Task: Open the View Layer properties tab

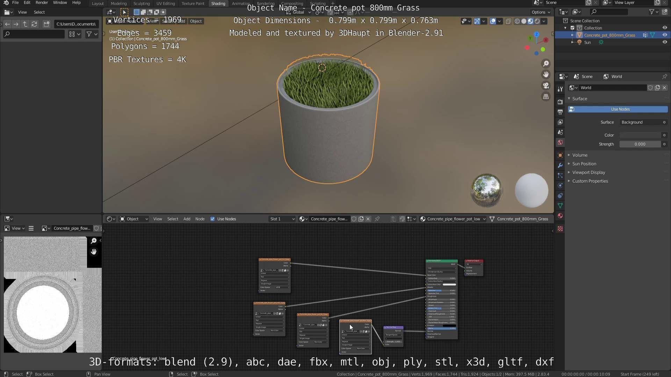Action: tap(560, 122)
